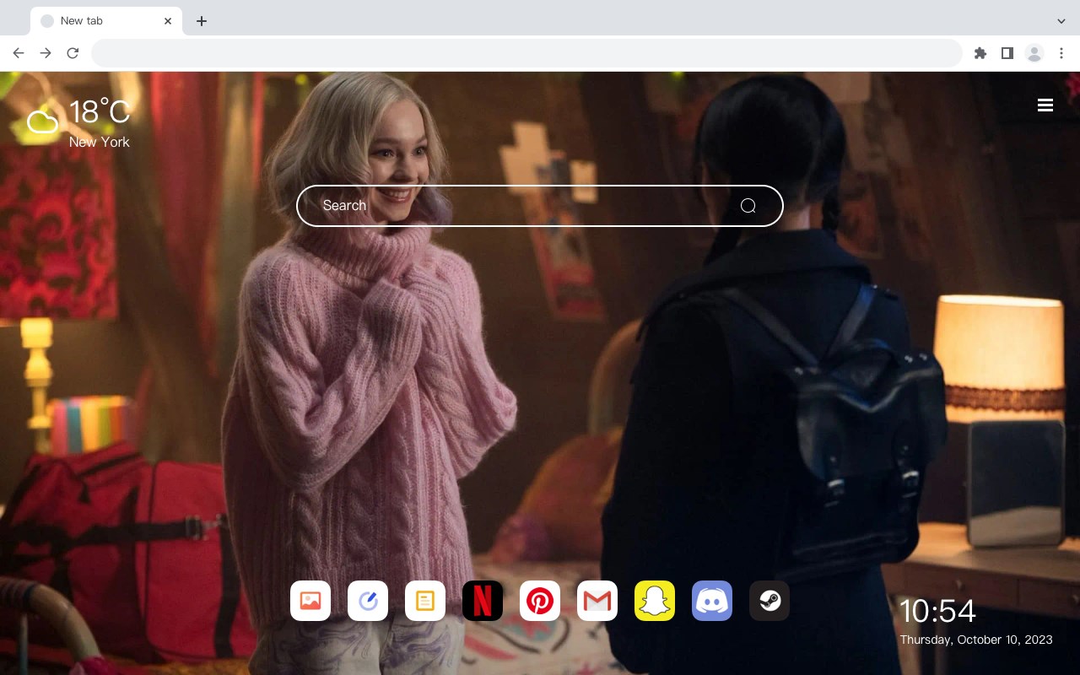Click the Search input field

coord(540,206)
